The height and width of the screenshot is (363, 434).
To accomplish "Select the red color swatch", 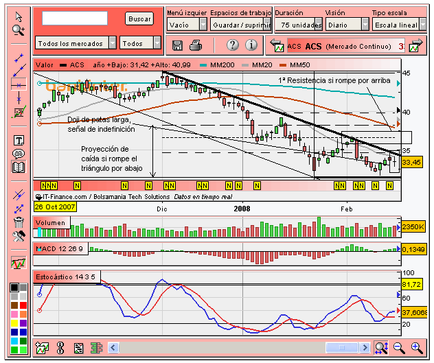I will coord(23,305).
